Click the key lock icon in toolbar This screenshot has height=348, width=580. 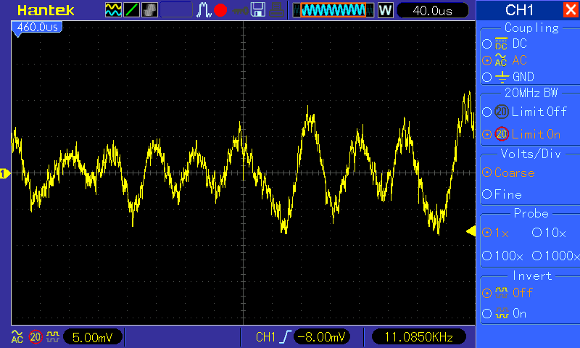tap(240, 11)
